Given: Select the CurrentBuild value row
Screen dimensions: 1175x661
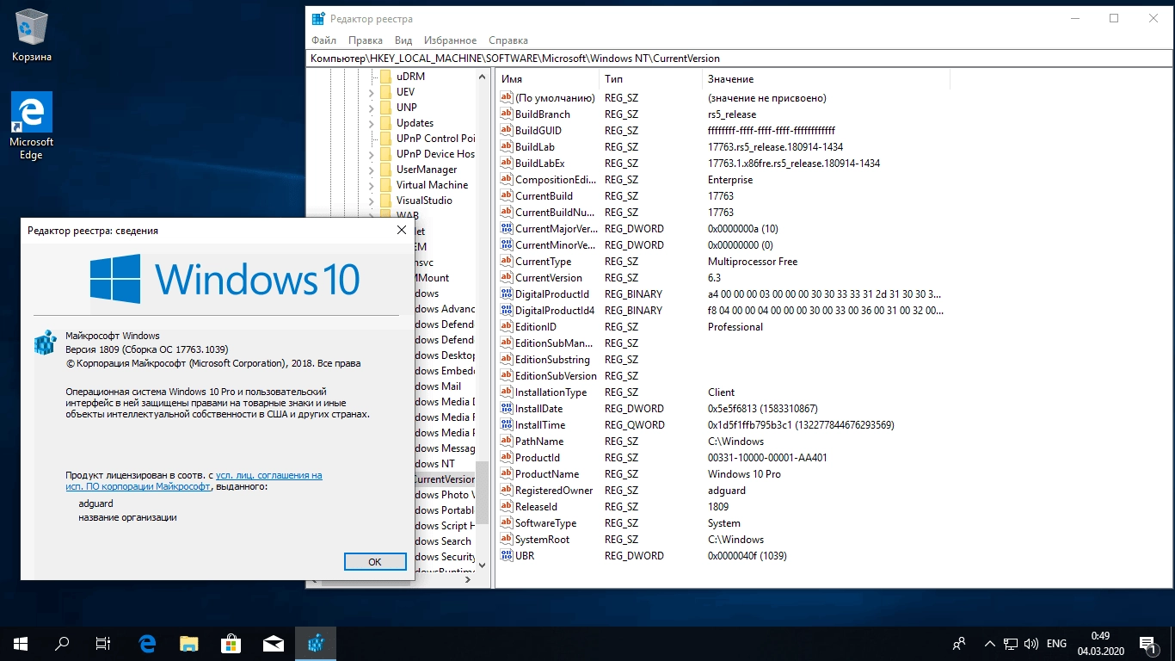Looking at the screenshot, I should tap(723, 196).
